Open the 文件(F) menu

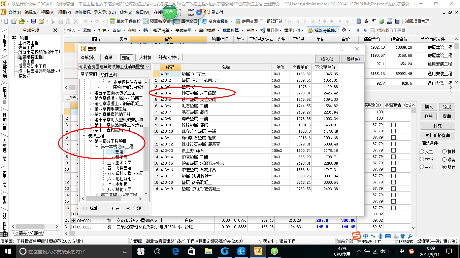pos(15,12)
